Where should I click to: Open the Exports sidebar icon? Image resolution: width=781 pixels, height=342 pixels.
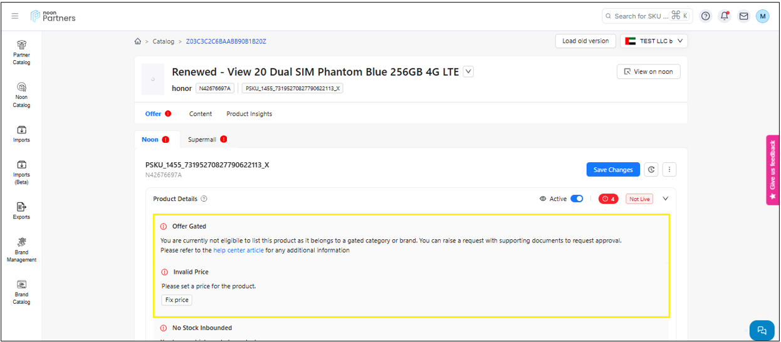21,210
